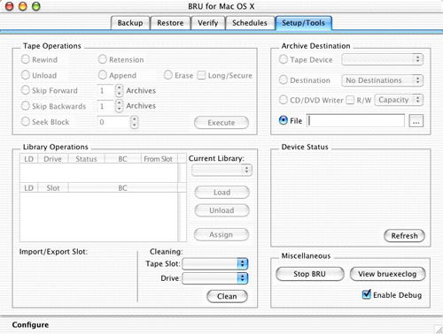This screenshot has width=443, height=334.
Task: Click the Status column header
Action: (86, 159)
